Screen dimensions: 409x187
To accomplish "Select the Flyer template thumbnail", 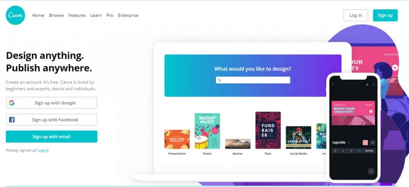I will click(x=268, y=130).
